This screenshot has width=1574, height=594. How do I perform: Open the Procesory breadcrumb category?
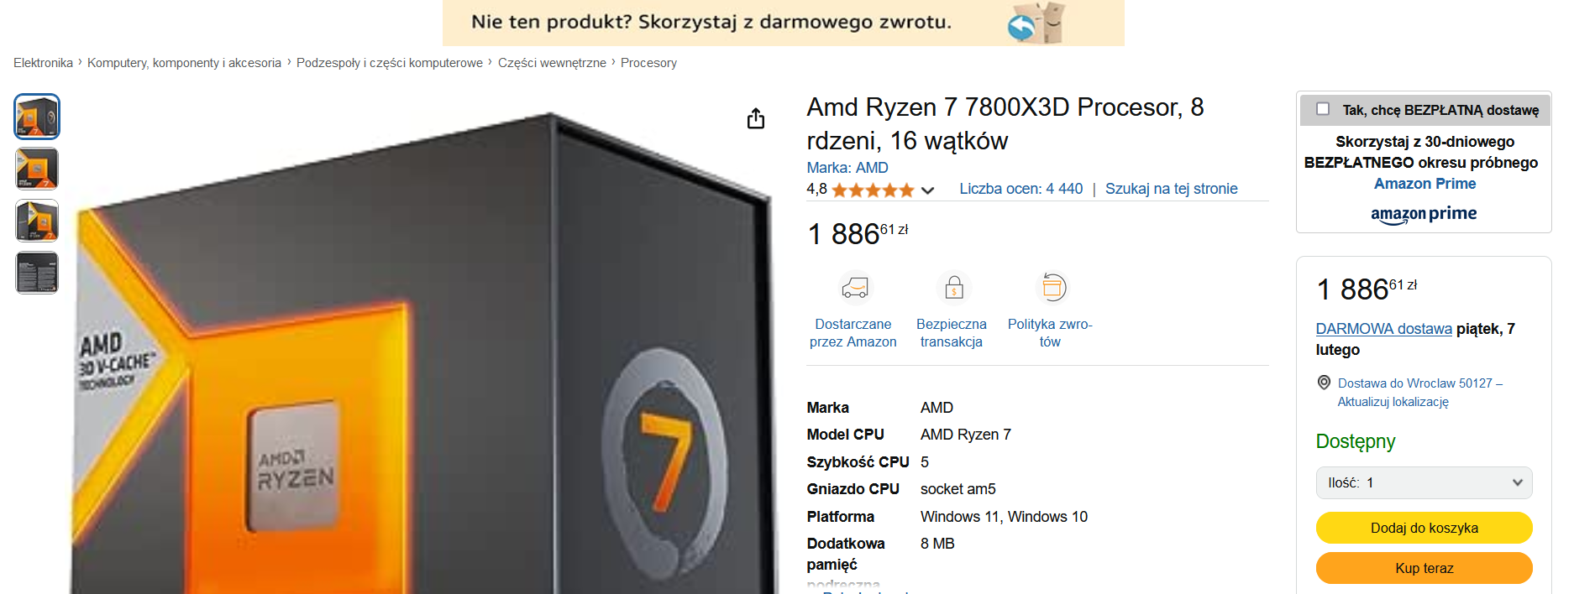point(648,63)
